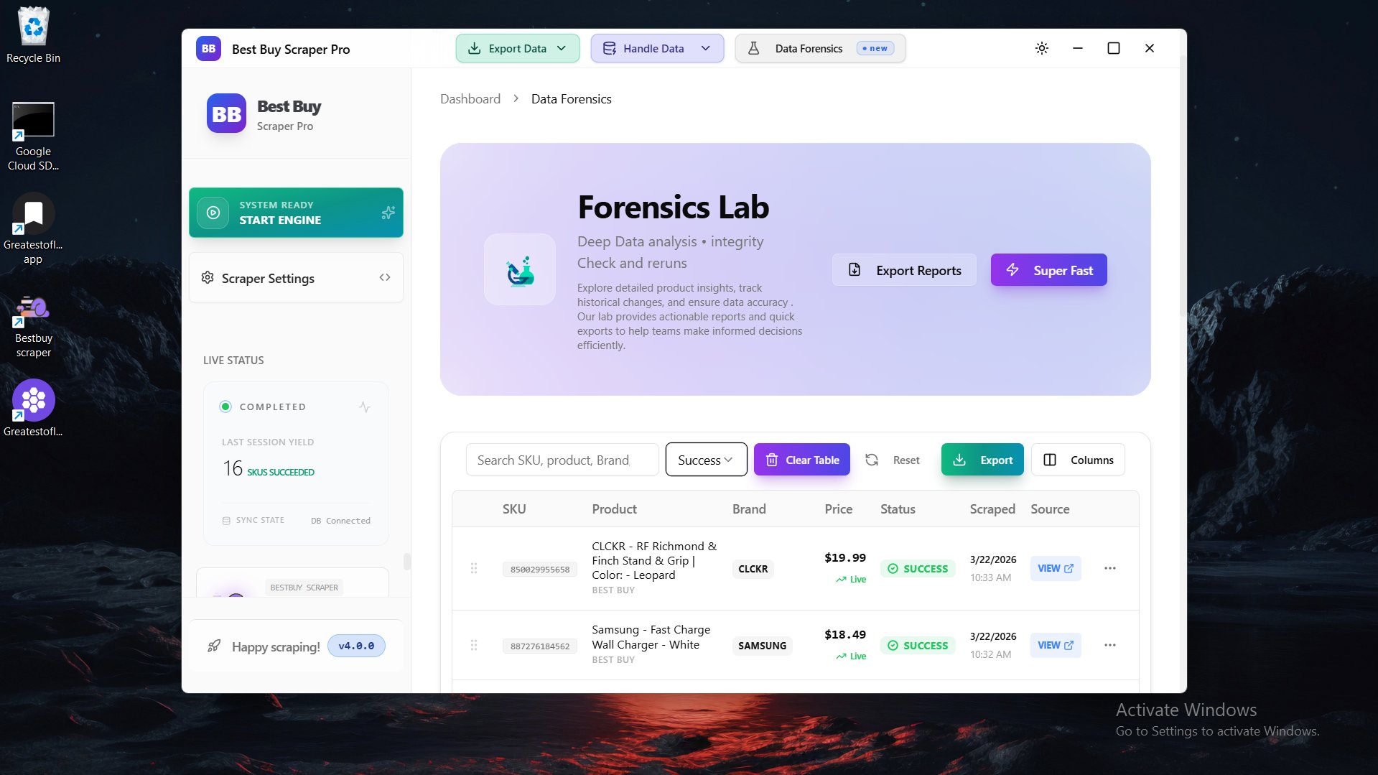Click the Forensics Lab microscope icon
Screen dimensions: 1378x775
coord(520,270)
